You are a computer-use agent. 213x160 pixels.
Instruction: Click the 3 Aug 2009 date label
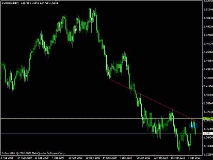tap(7, 158)
